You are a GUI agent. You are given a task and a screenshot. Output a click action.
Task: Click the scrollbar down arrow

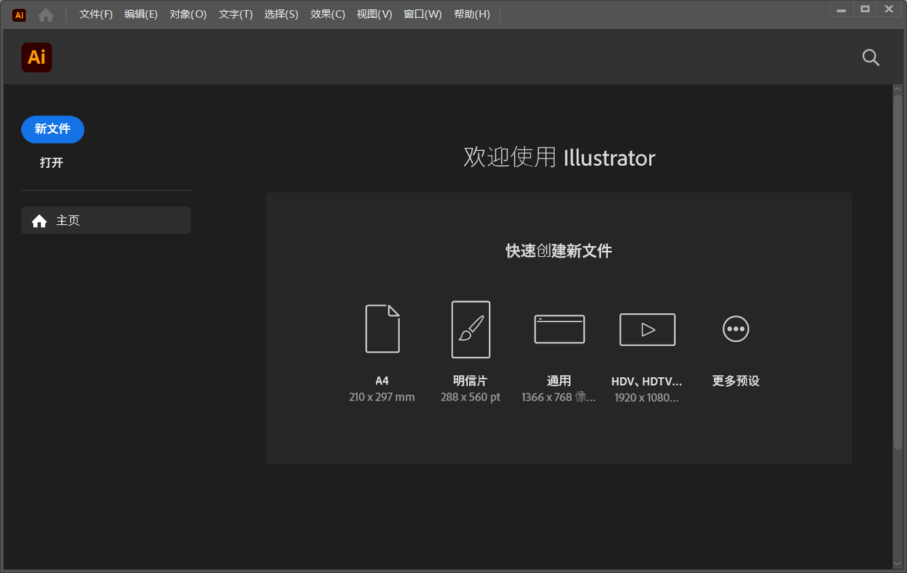click(897, 563)
